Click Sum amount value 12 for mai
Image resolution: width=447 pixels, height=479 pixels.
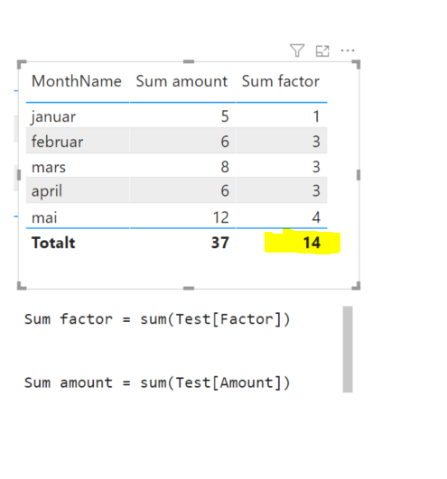point(220,217)
